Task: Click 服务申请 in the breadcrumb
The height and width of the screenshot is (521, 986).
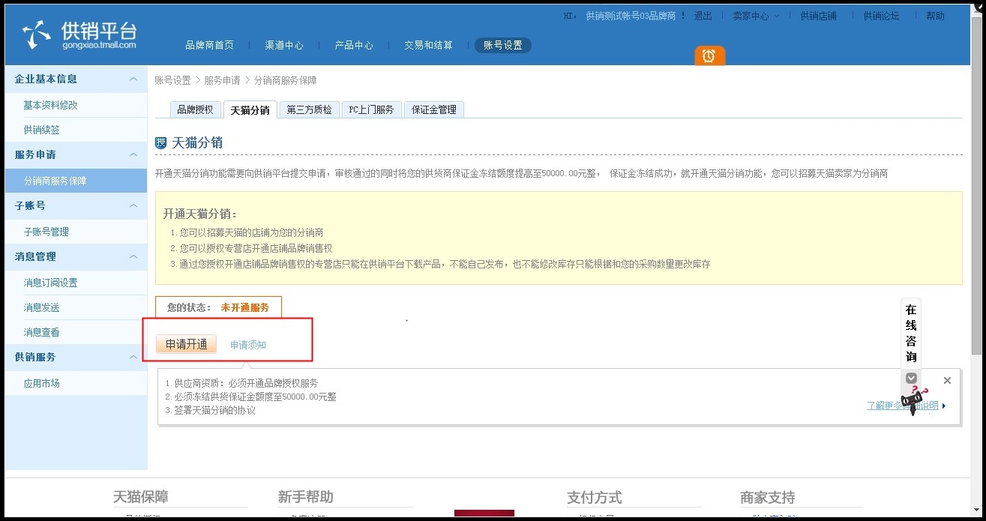Action: point(223,80)
